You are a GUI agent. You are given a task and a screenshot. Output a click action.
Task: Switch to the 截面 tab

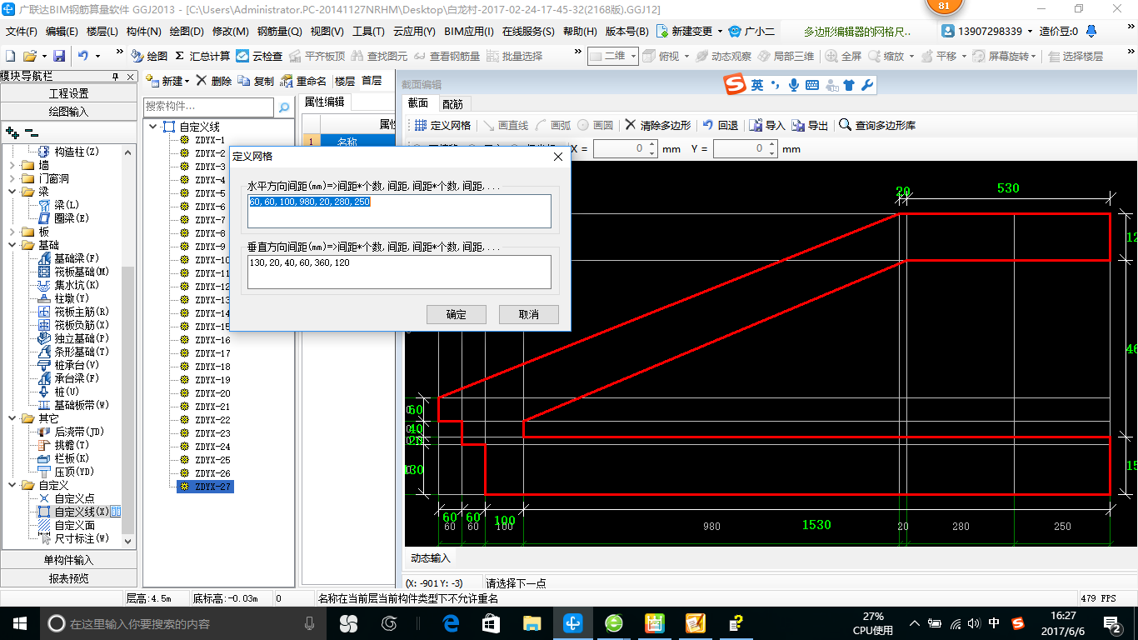point(417,103)
